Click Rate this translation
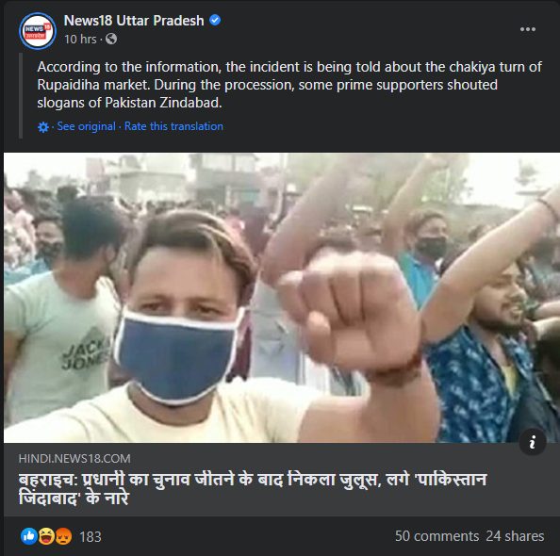 point(173,126)
